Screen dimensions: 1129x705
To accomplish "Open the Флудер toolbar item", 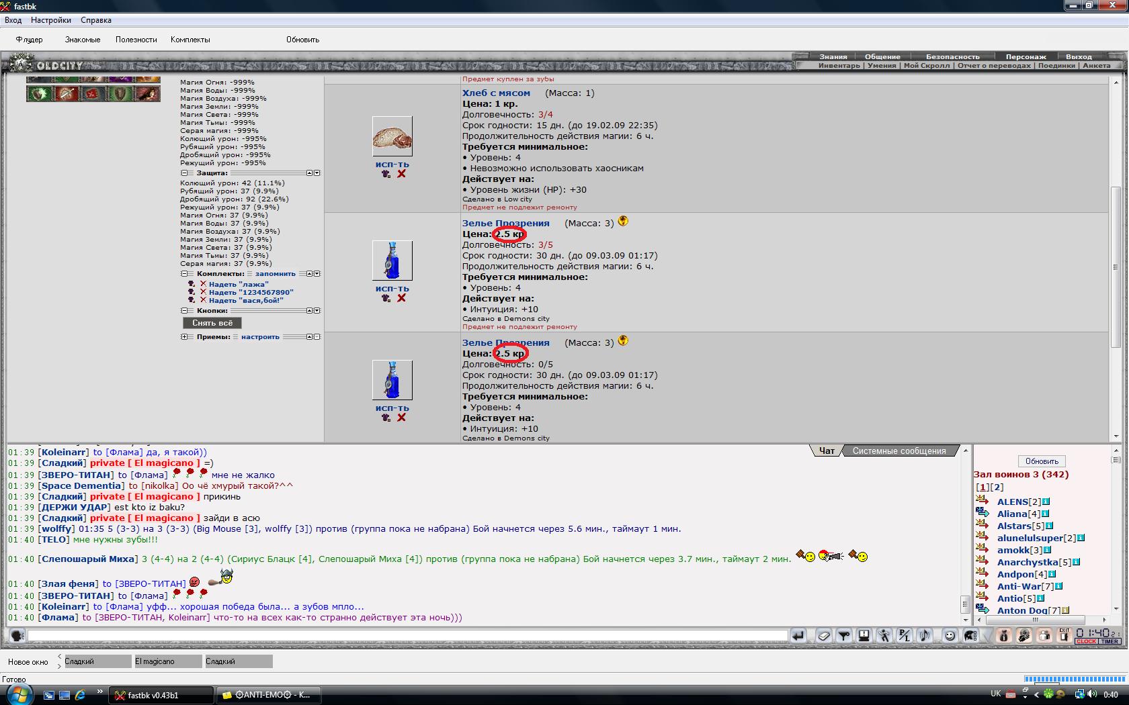I will (29, 40).
